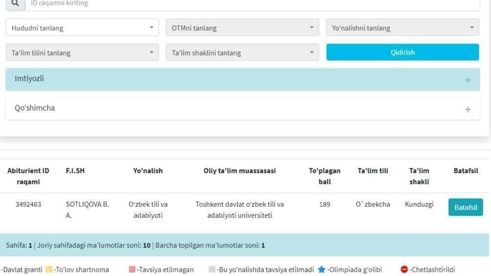Image resolution: width=491 pixels, height=276 pixels.
Task: Click the blue Olimpiada g'olibi star icon
Action: (x=321, y=270)
